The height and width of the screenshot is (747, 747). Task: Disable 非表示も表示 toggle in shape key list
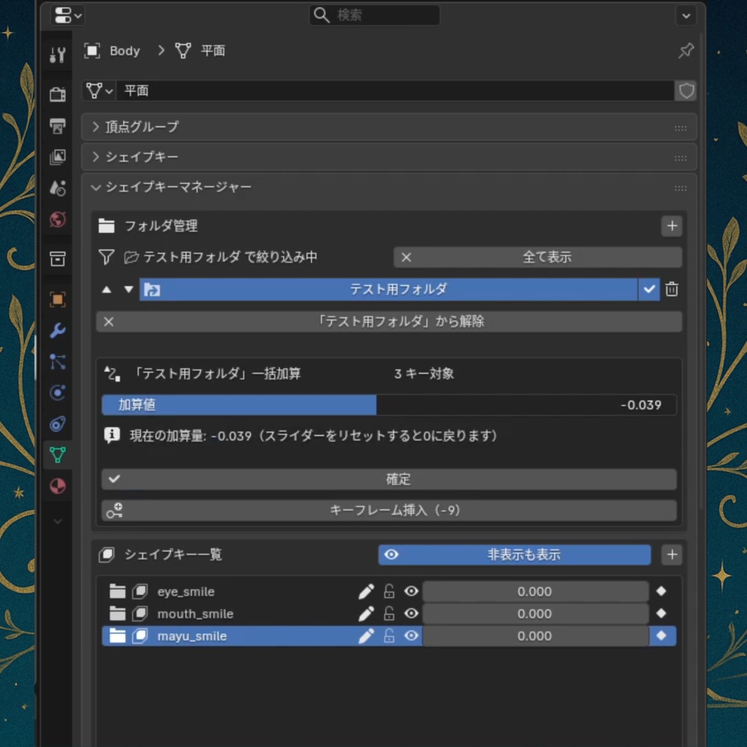point(514,554)
